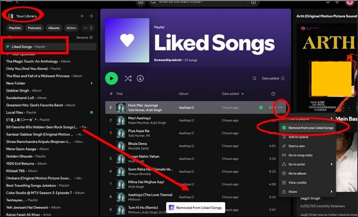Open Yeh Jawaani Hai Deewani album
Screen dimensions: 358x217
[x=33, y=208]
